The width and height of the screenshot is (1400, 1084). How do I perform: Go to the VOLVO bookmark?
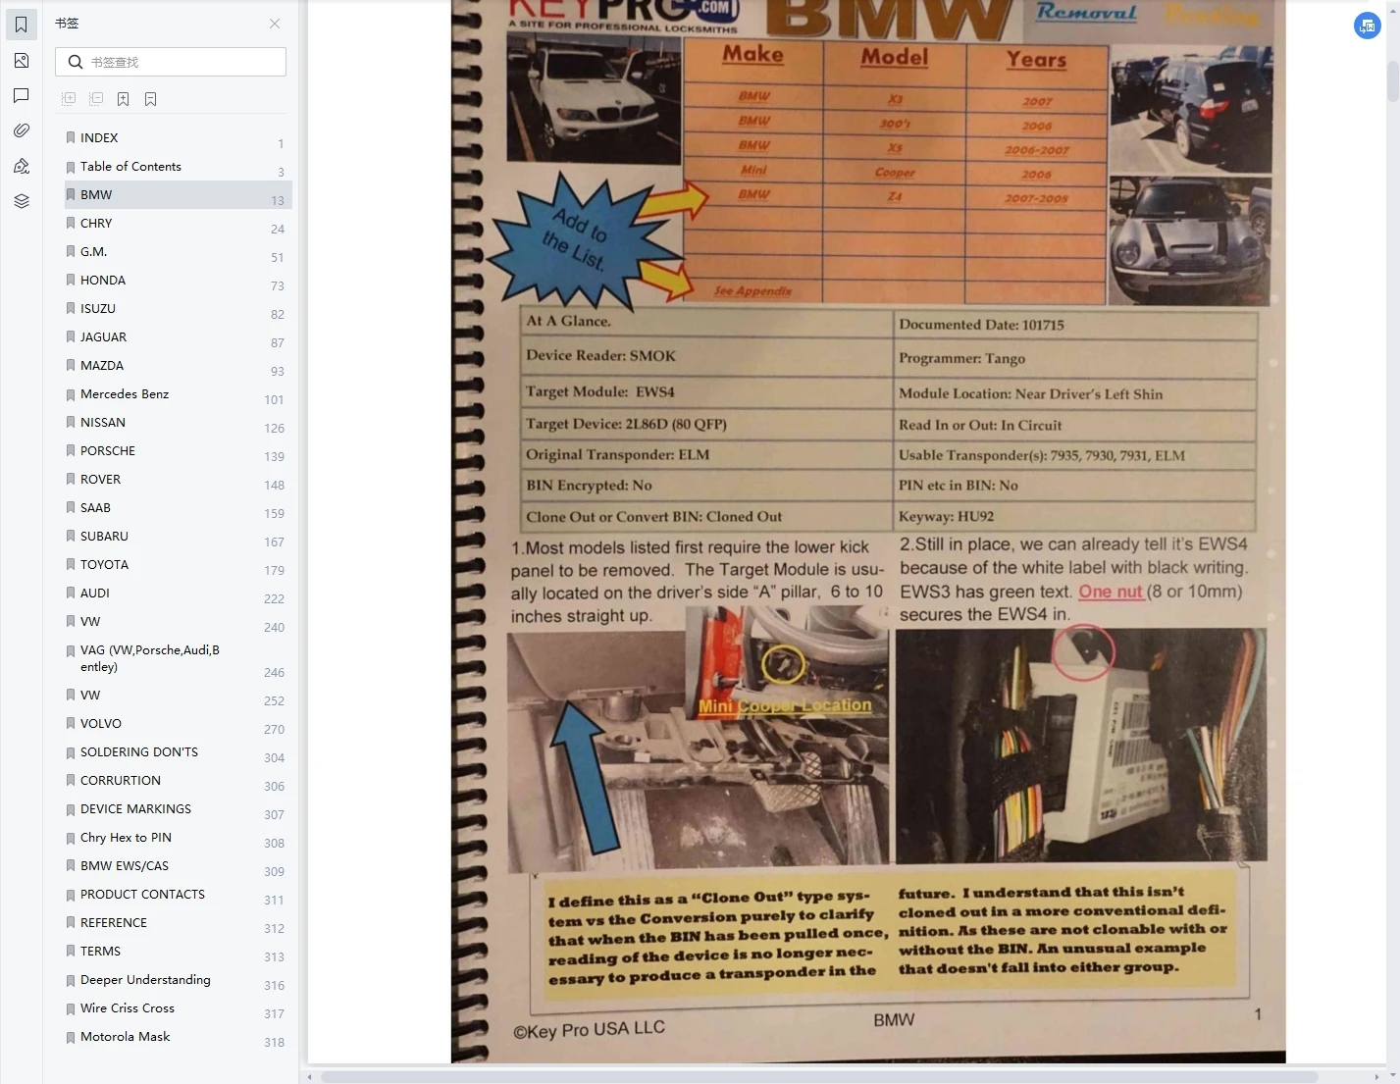[x=178, y=724]
